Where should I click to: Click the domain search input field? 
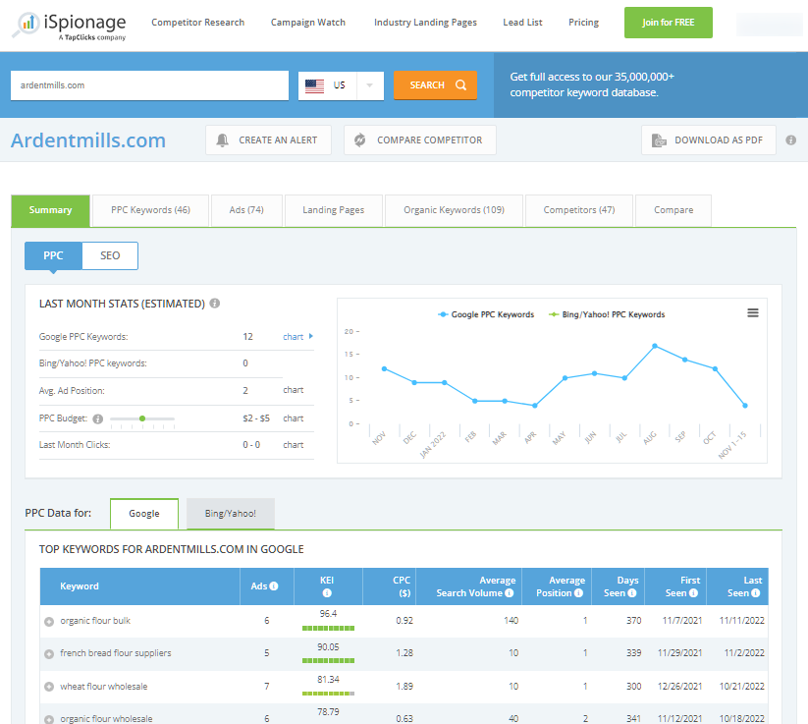click(x=149, y=85)
